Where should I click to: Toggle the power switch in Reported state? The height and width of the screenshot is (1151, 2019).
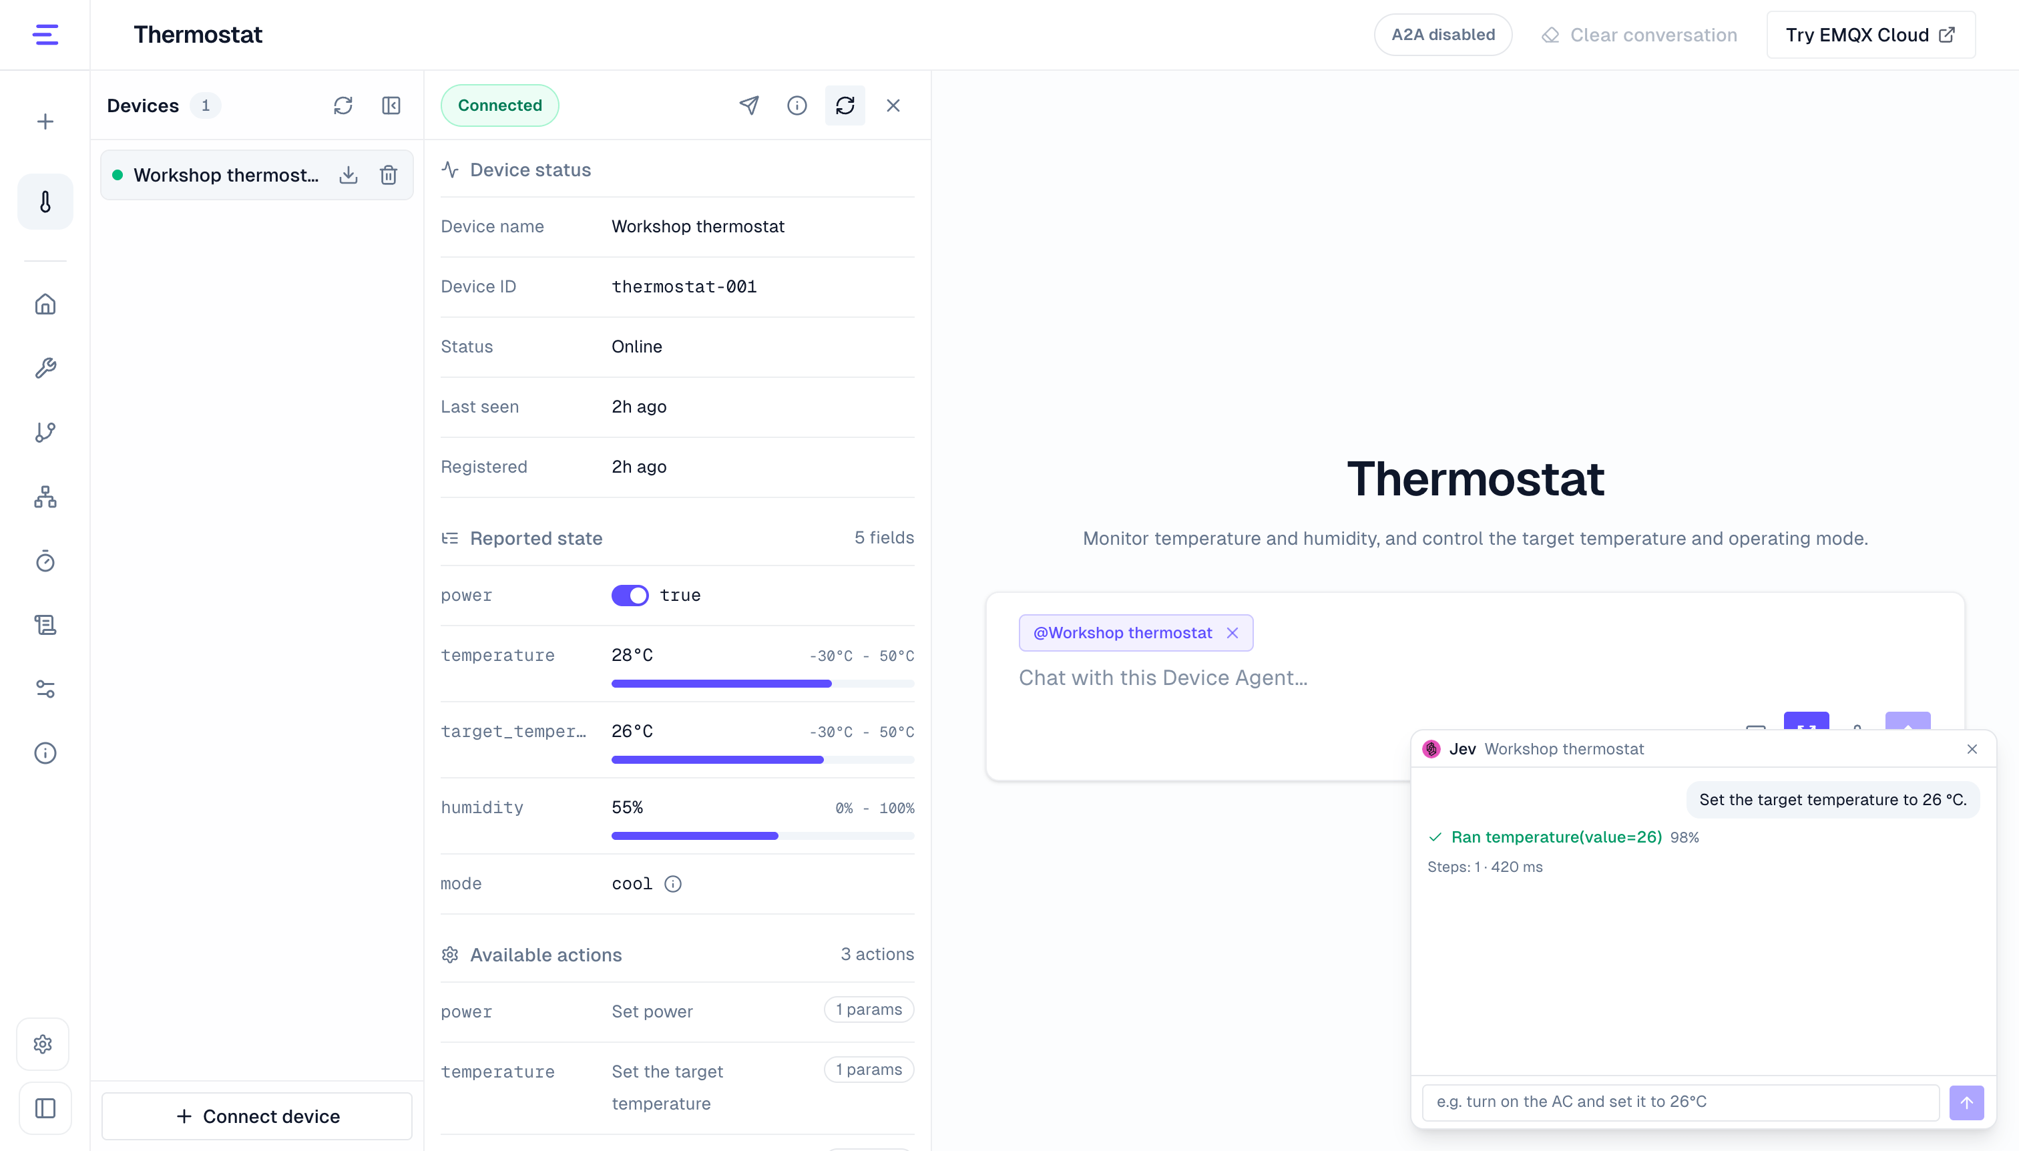tap(630, 596)
